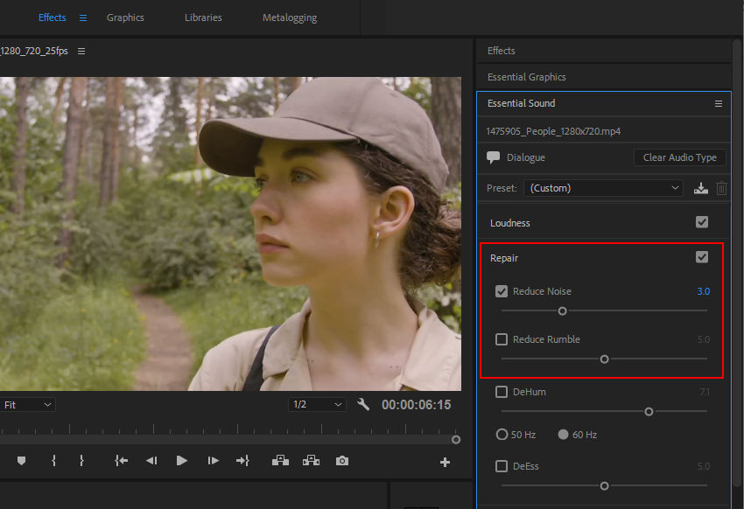Screen dimensions: 744x509
Task: Select the 60 Hz radio option
Action: click(563, 435)
